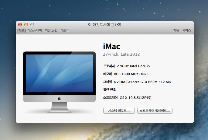Click the gray zoom window button
The image size is (208, 140).
pyautogui.click(x=32, y=25)
